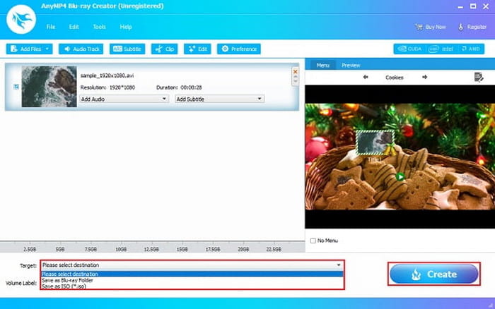Uncheck the sample_1920x1080.avi file checkbox
Viewport: 495px width, 309px height.
(x=16, y=87)
